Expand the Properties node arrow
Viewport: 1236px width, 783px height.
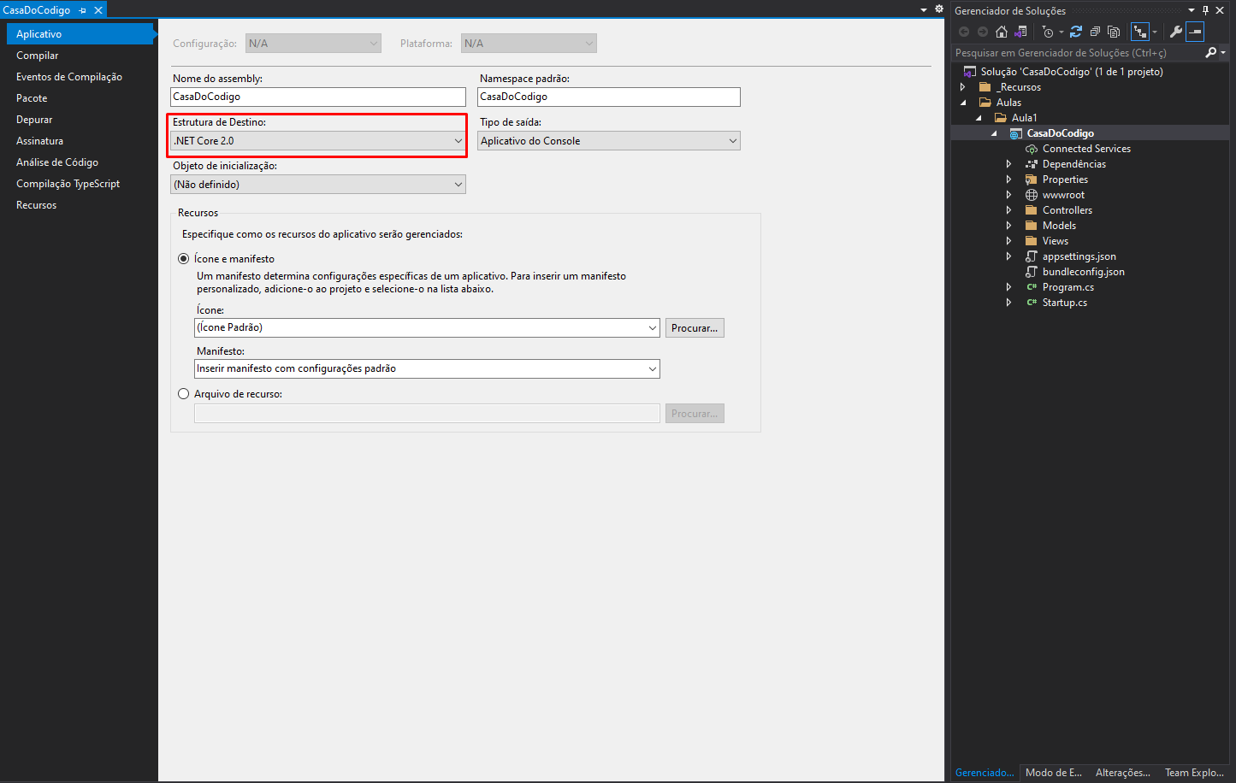click(x=1009, y=180)
